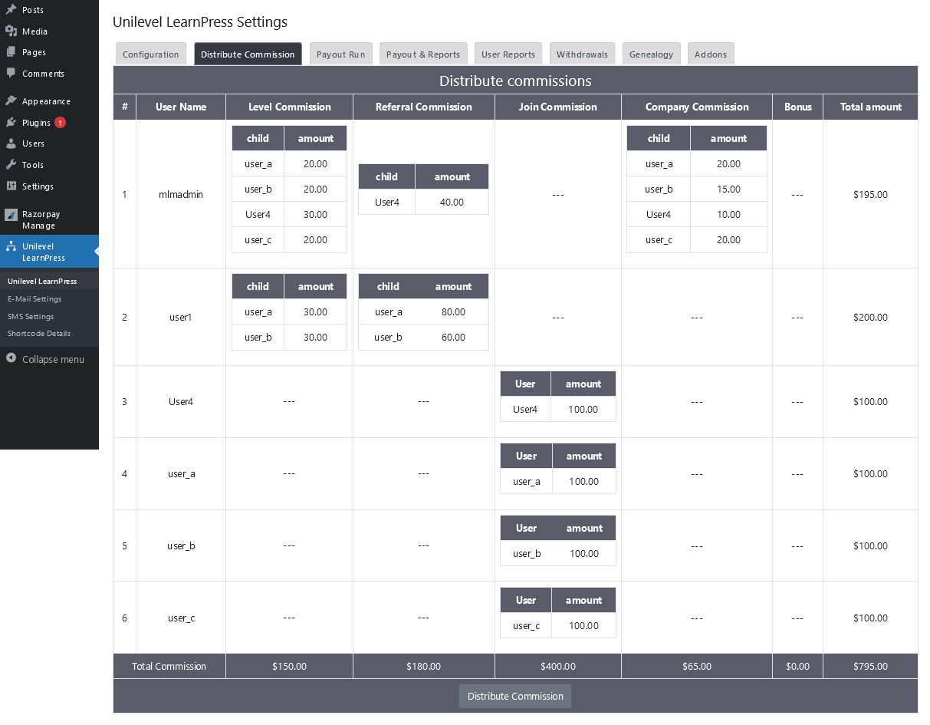Click the Bonus column header
930x725 pixels.
[797, 107]
